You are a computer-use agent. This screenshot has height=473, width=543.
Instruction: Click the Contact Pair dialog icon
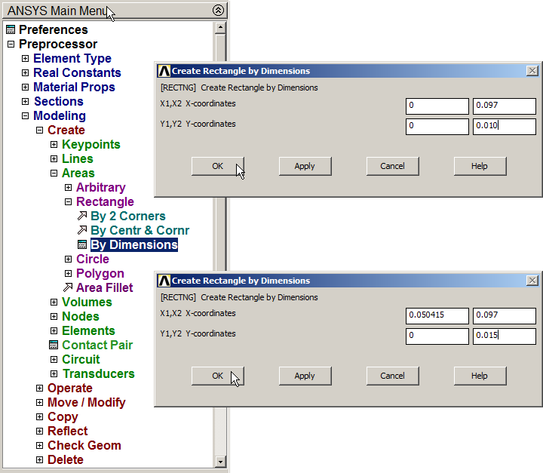54,346
